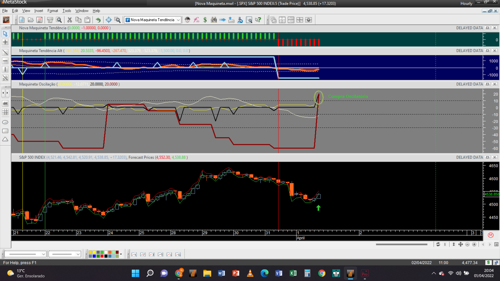The height and width of the screenshot is (281, 500).
Task: Select the trendline drawing tool
Action: click(x=5, y=52)
